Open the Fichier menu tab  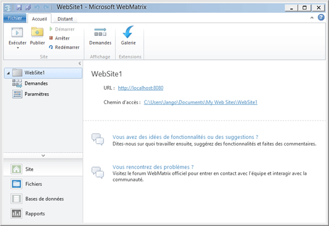pyautogui.click(x=15, y=18)
